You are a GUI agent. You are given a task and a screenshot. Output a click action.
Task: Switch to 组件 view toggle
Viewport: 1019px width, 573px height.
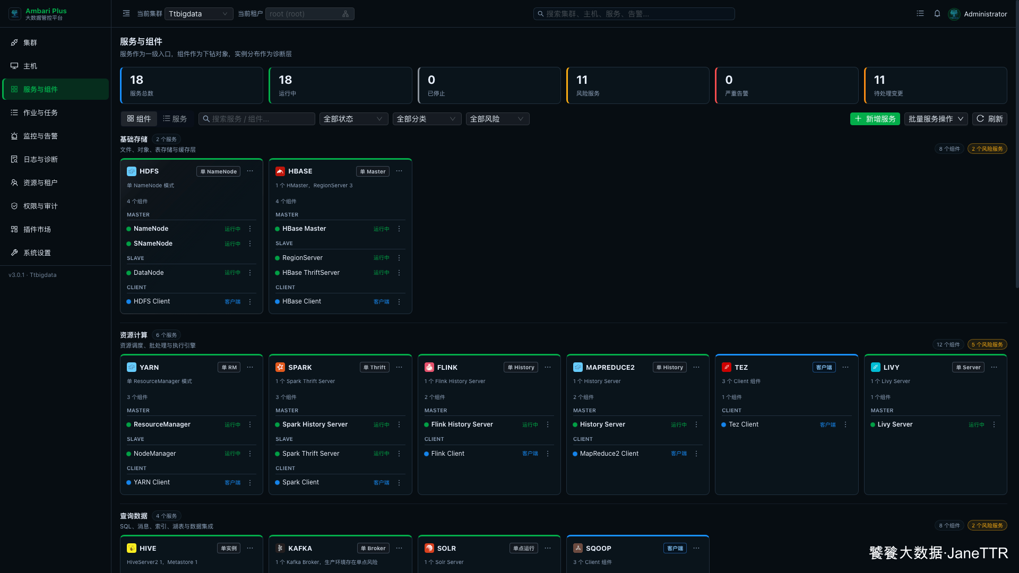tap(139, 119)
